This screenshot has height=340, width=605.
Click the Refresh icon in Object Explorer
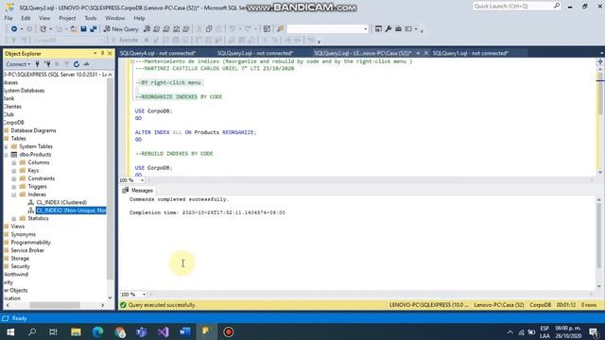(x=77, y=64)
